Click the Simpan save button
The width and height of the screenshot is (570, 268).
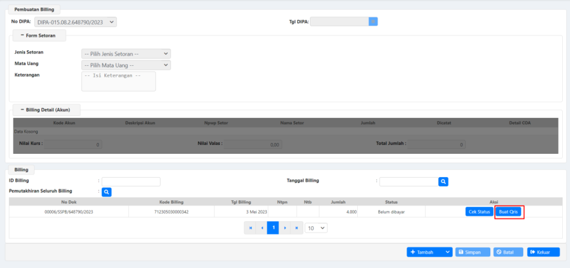(x=472, y=252)
